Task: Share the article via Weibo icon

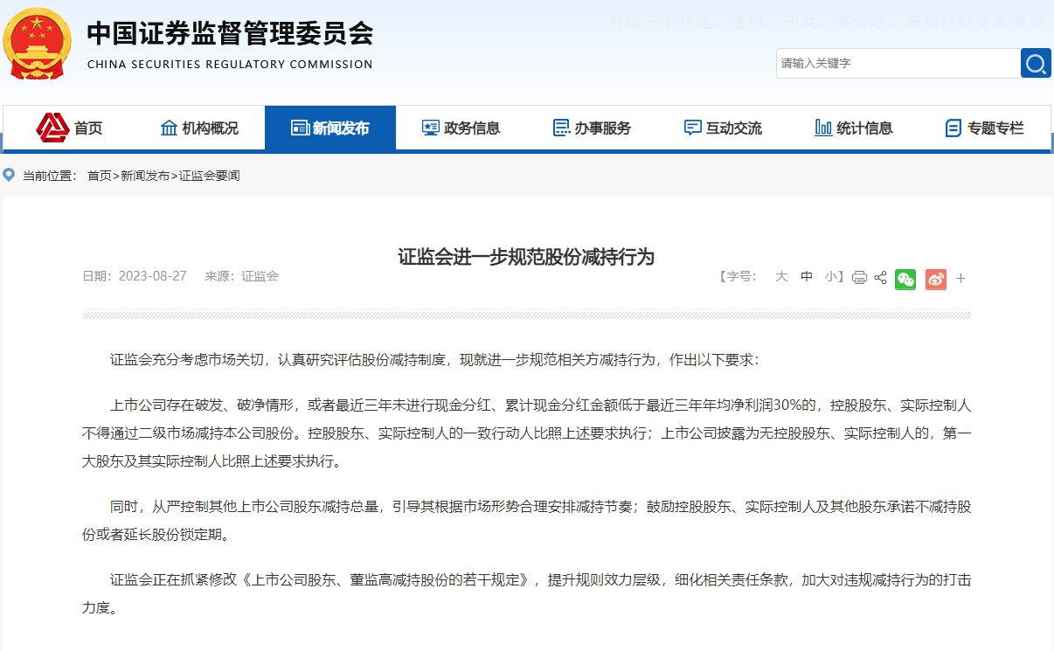Action: pyautogui.click(x=936, y=279)
